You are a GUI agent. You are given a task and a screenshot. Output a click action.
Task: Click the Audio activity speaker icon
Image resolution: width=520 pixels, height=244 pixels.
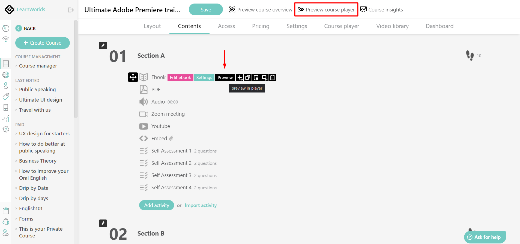(144, 102)
